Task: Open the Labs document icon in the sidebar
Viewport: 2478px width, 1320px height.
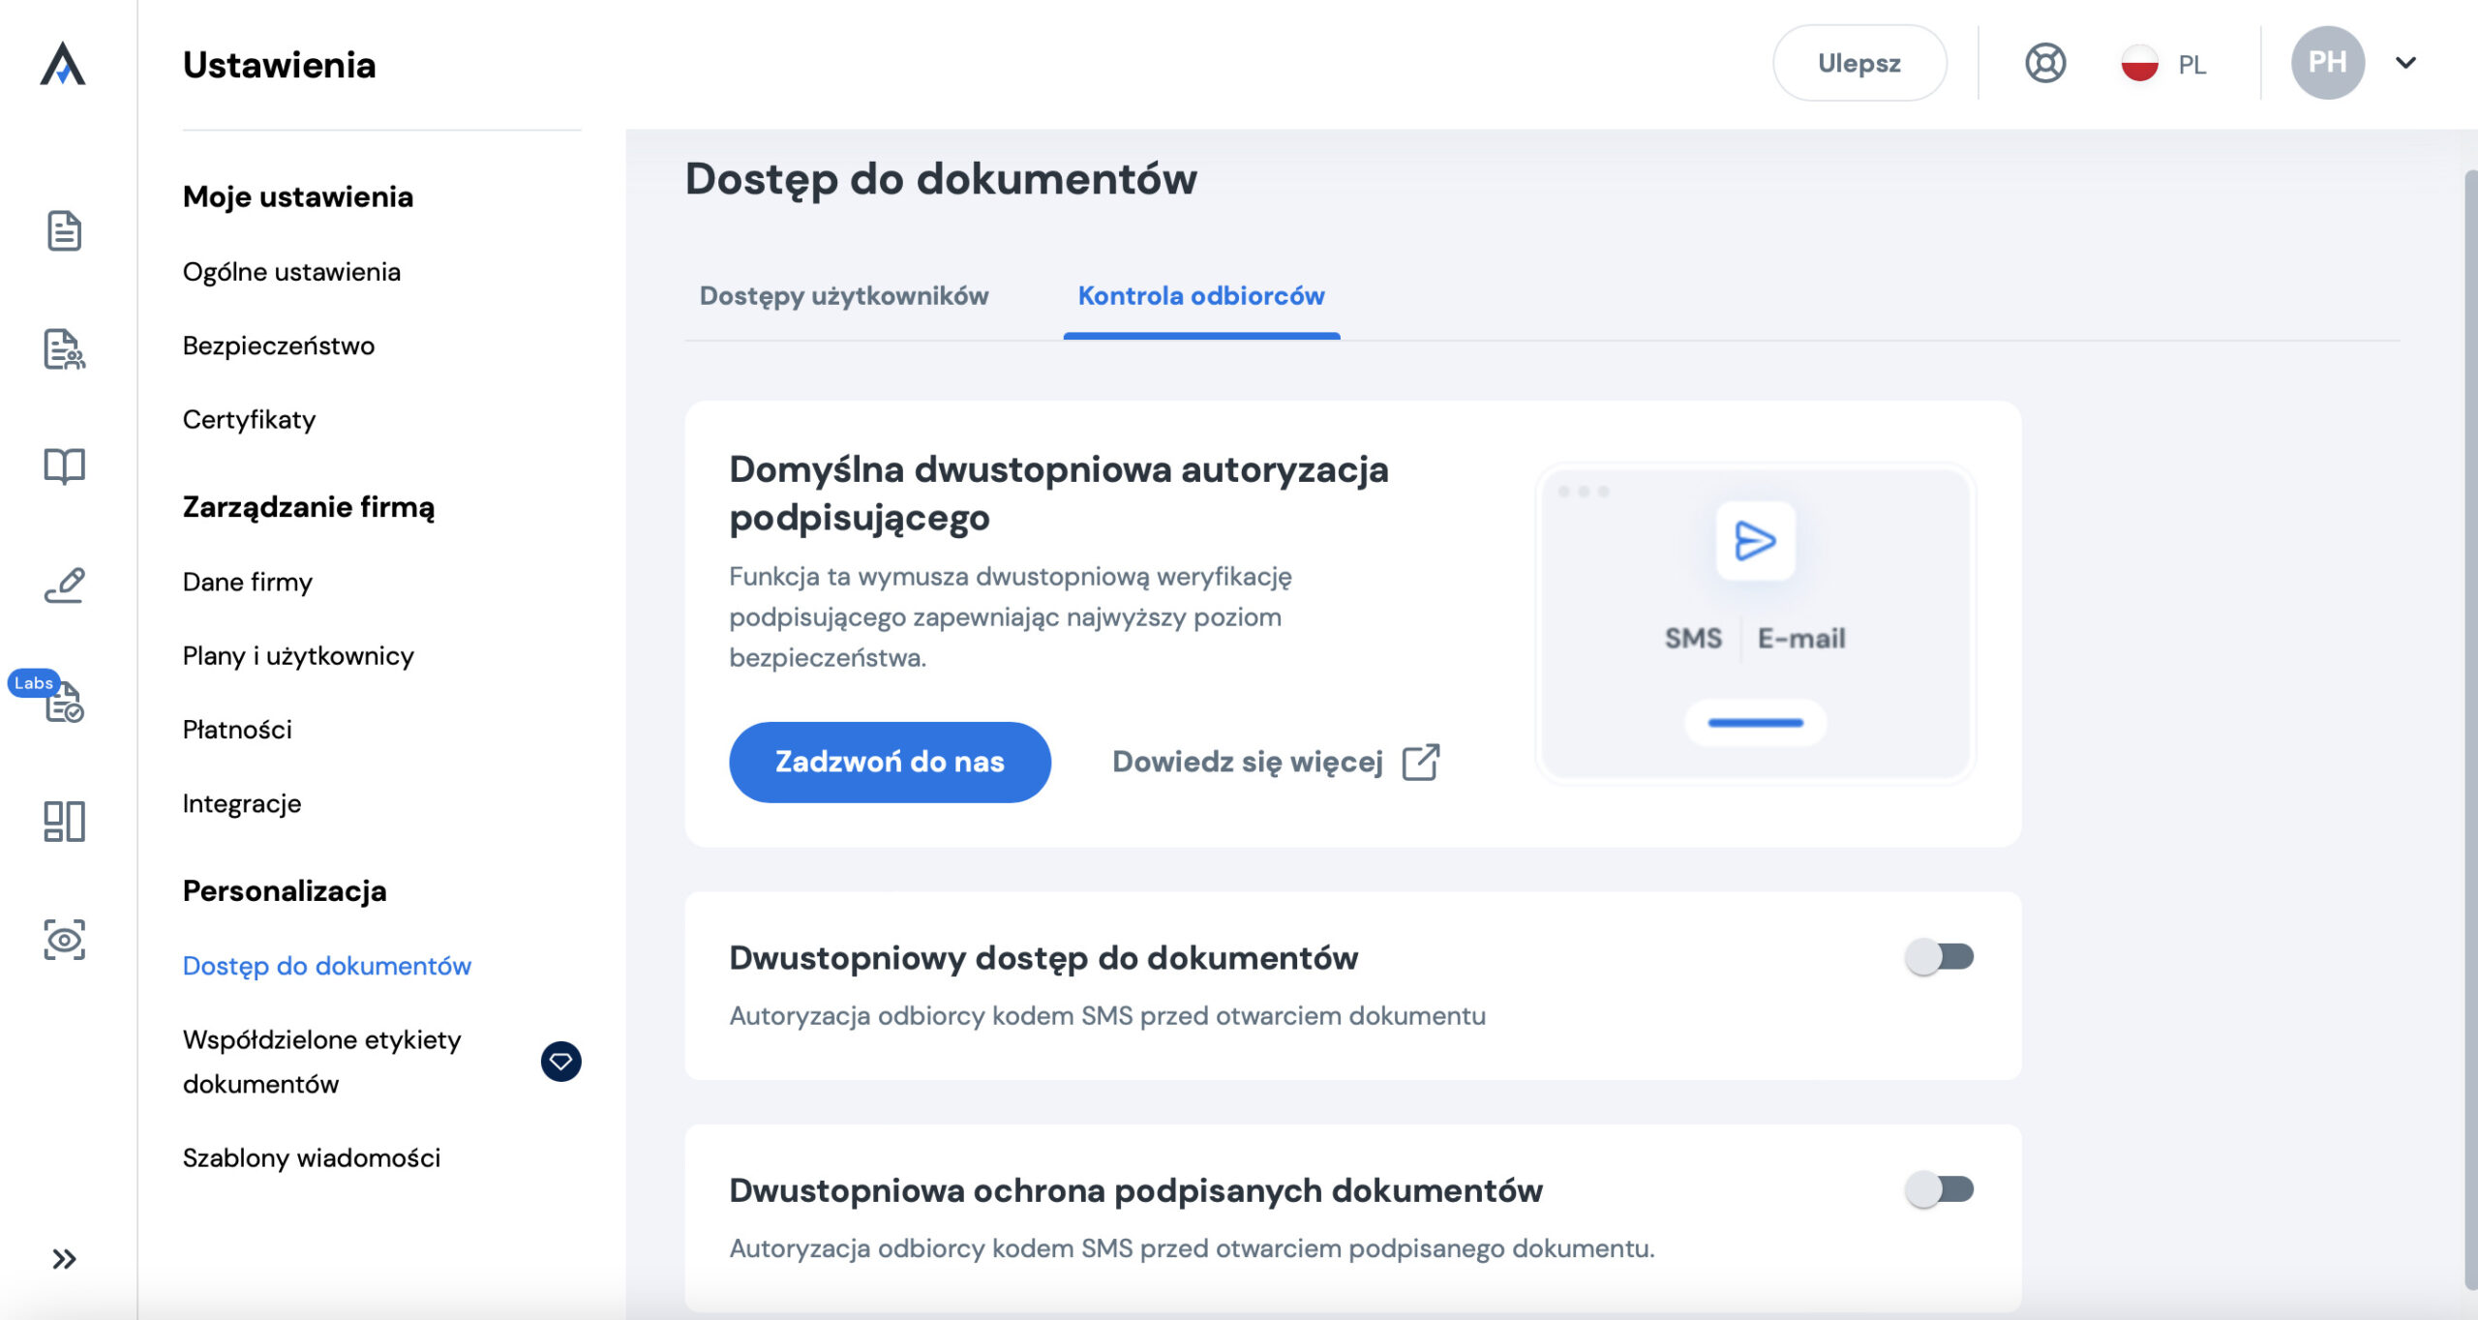Action: pos(64,703)
